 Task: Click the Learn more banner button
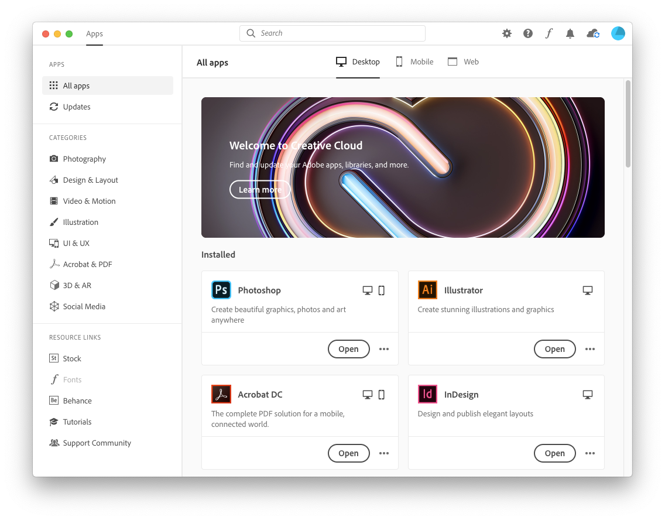click(x=260, y=190)
